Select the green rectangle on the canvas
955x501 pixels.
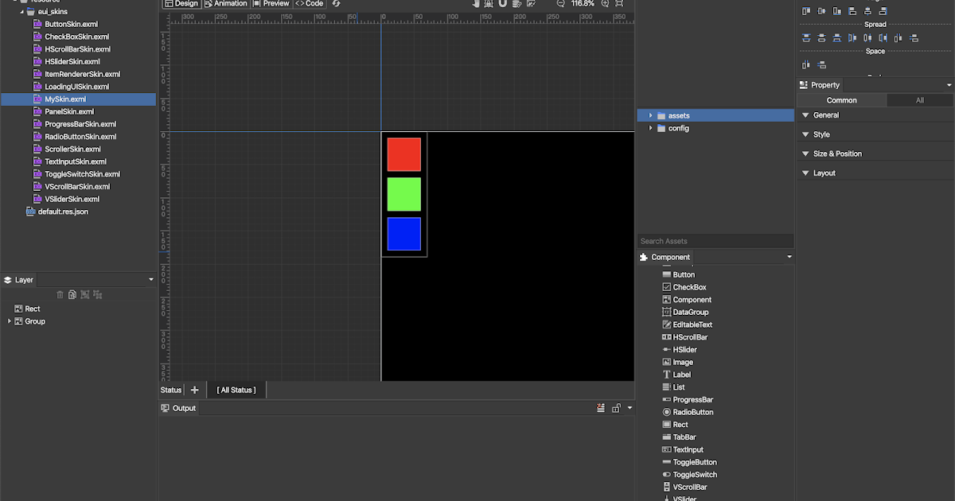tap(403, 193)
